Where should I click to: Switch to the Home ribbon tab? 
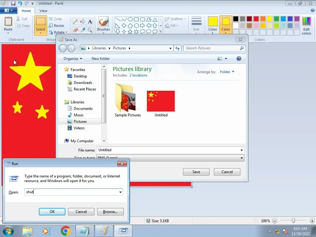click(26, 11)
